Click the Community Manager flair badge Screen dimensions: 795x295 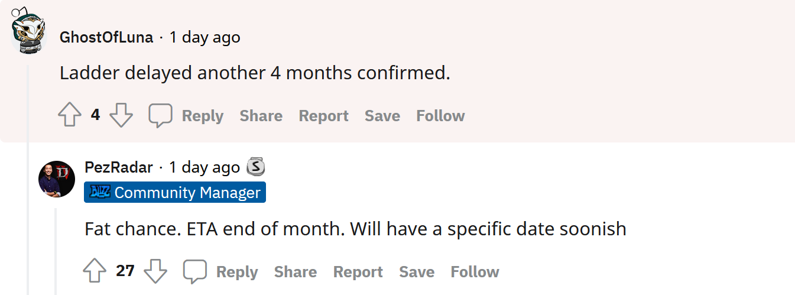click(175, 193)
